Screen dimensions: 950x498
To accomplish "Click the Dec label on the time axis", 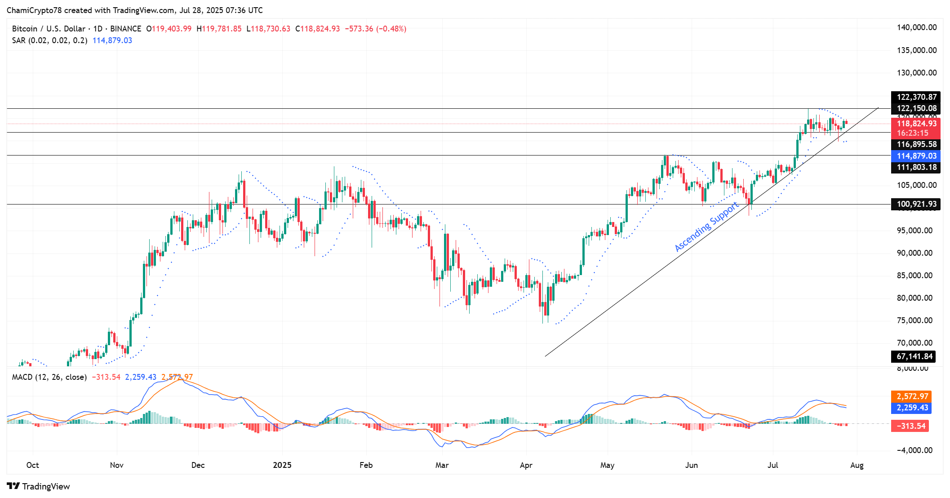I will 198,465.
